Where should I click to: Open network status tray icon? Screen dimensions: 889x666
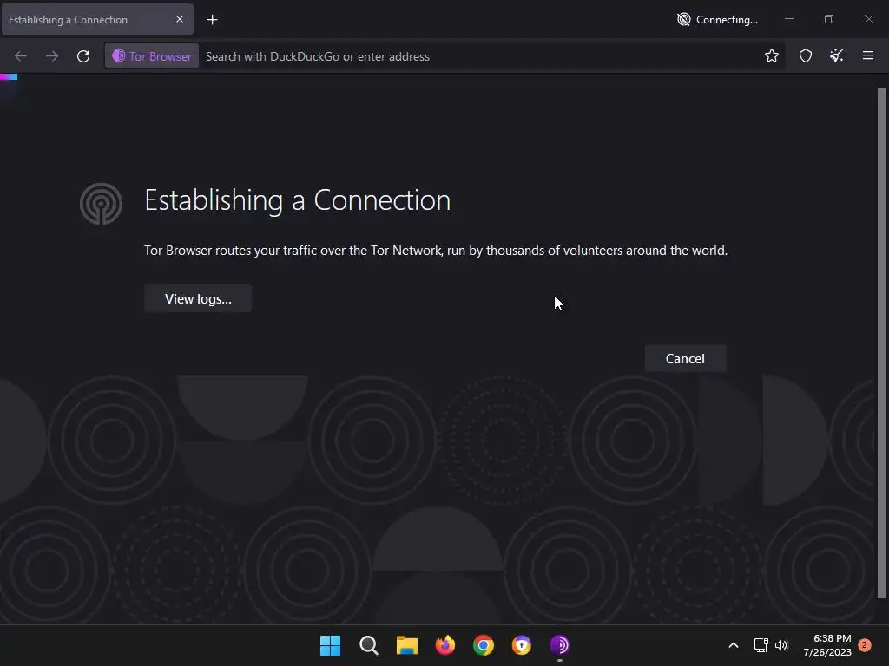pyautogui.click(x=761, y=645)
